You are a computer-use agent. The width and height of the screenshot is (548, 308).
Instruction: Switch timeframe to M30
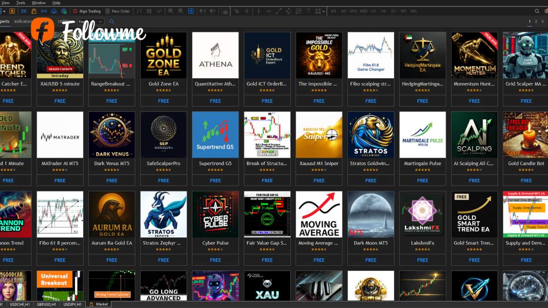pos(363,11)
